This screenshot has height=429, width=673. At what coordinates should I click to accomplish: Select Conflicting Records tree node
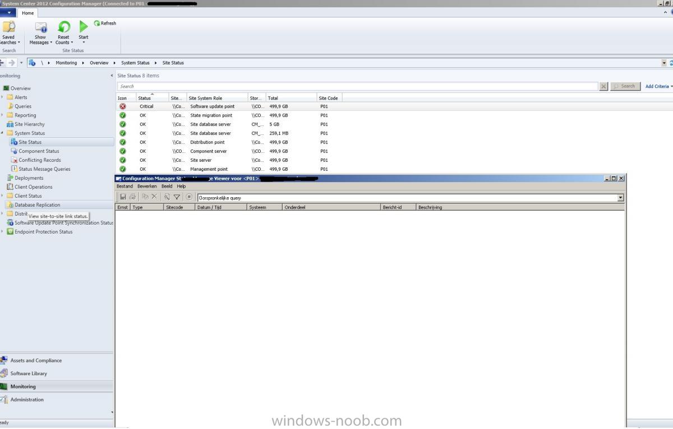tap(39, 160)
